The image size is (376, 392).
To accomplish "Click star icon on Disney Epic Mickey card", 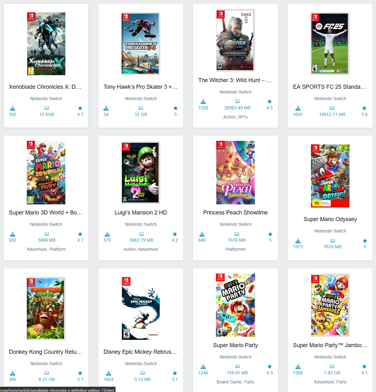I will [x=175, y=373].
